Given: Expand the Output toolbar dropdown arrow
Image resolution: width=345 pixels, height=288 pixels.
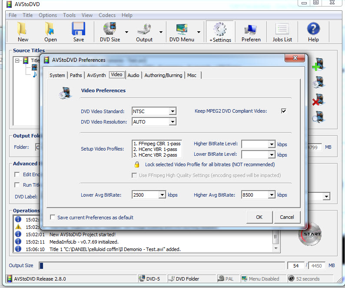Looking at the screenshot, I should pos(161,32).
